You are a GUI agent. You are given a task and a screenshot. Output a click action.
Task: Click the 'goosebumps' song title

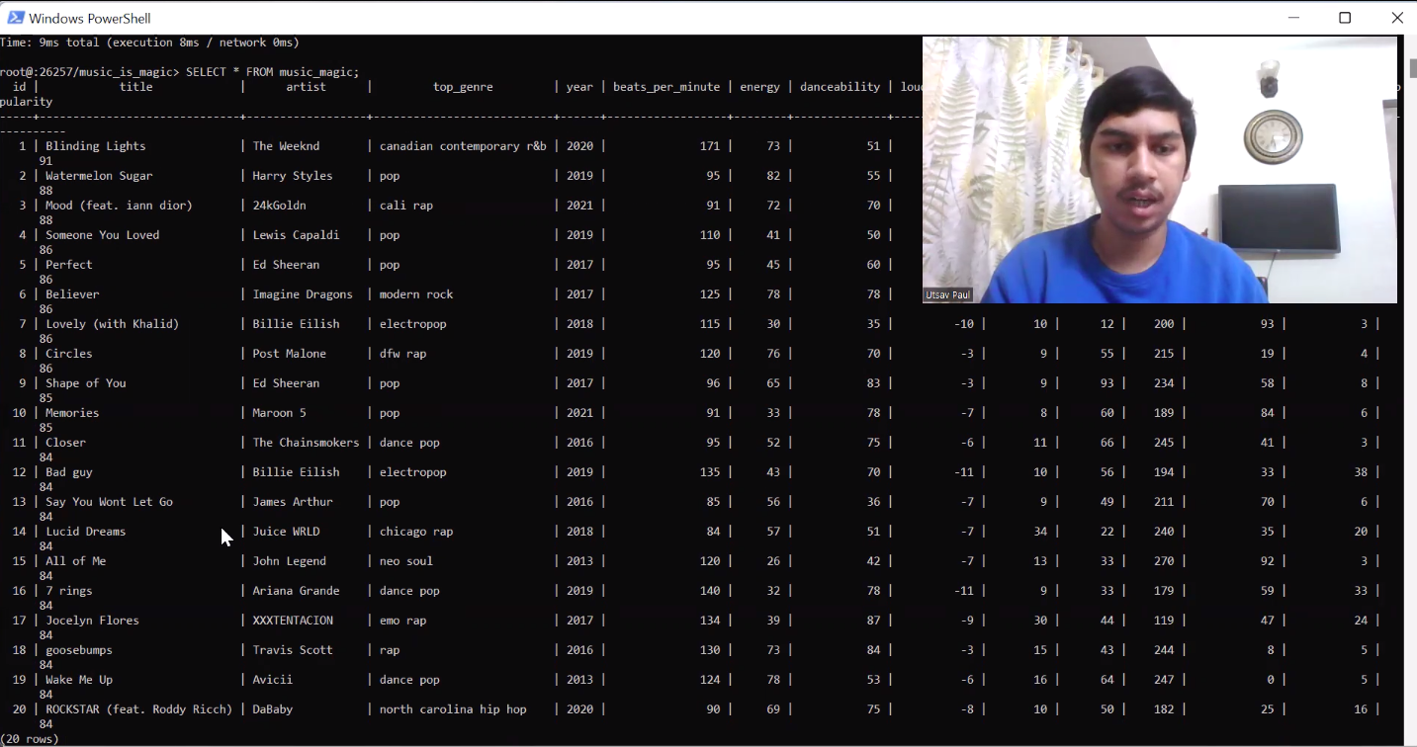pos(78,650)
